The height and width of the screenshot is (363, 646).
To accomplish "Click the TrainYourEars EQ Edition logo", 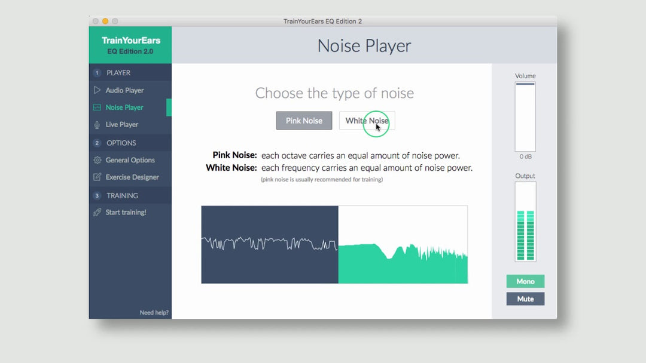I will [x=130, y=45].
